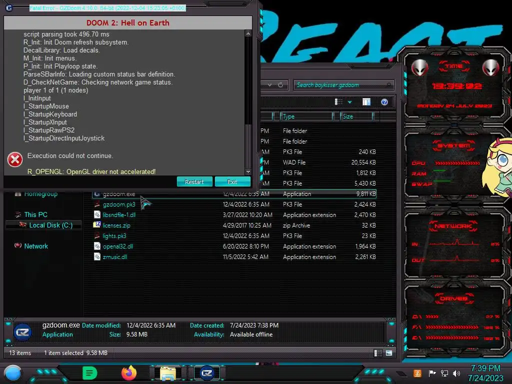This screenshot has width=512, height=384.
Task: Click the gzdoom.pk3 file icon
Action: point(97,204)
